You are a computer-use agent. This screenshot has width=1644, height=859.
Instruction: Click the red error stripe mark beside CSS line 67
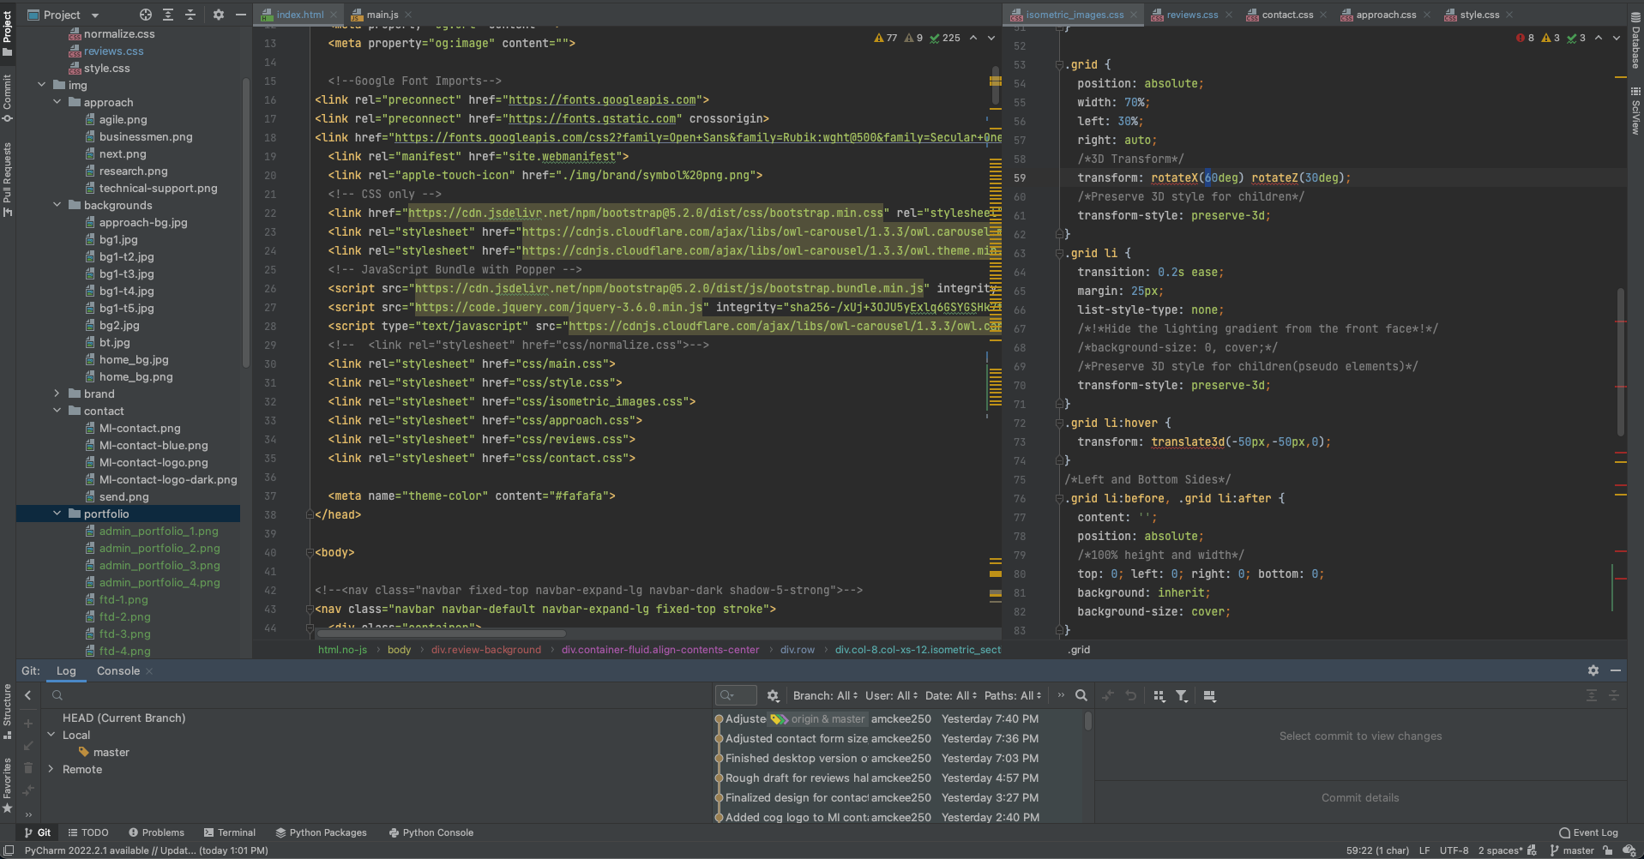click(1621, 321)
